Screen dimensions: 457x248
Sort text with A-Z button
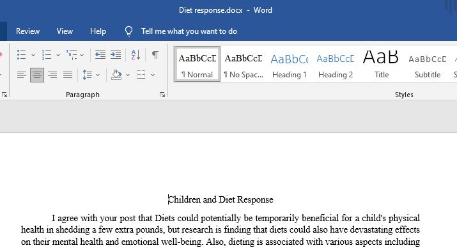click(136, 55)
